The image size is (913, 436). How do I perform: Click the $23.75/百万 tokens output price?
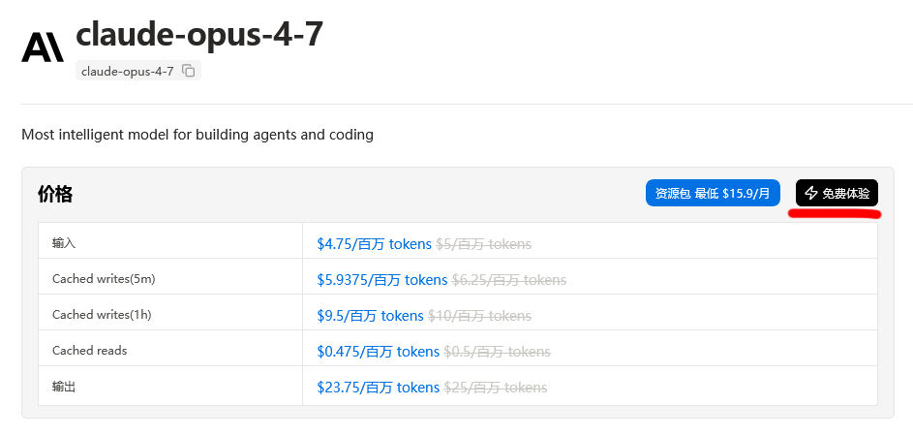point(378,388)
